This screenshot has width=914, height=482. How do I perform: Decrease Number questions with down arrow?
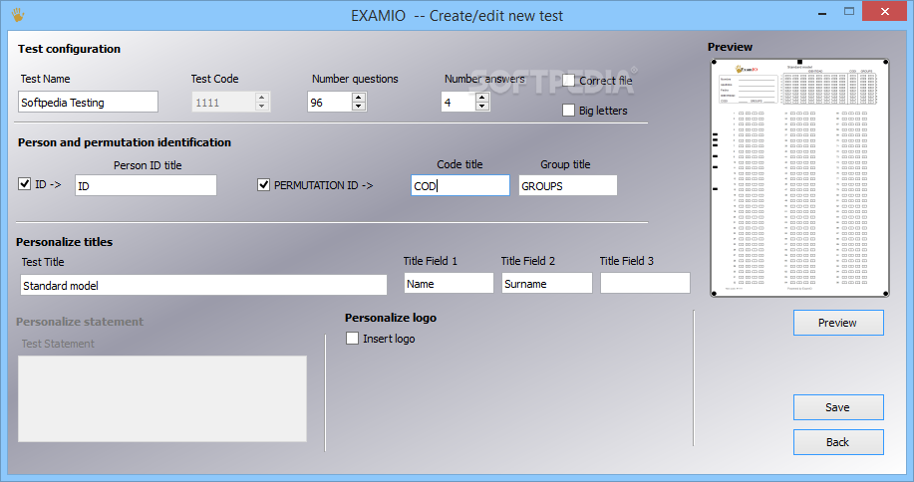click(359, 107)
